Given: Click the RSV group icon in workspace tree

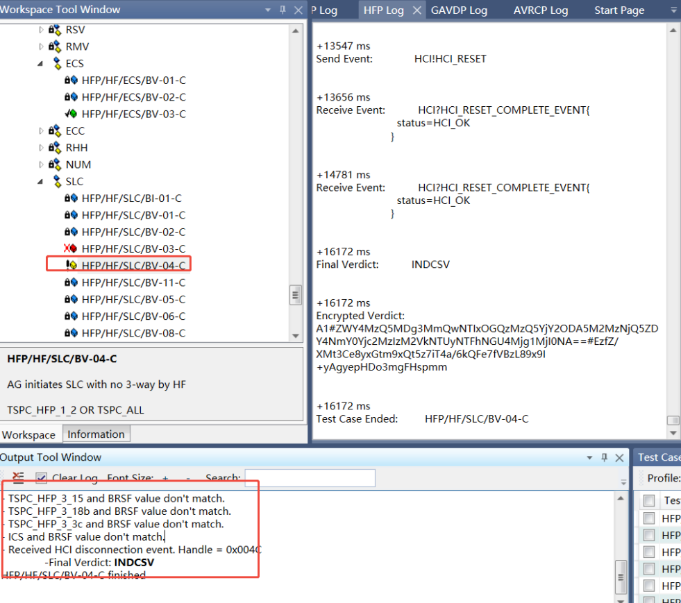Looking at the screenshot, I should [55, 30].
